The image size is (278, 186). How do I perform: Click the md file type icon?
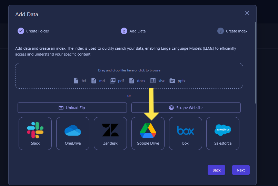click(93, 81)
